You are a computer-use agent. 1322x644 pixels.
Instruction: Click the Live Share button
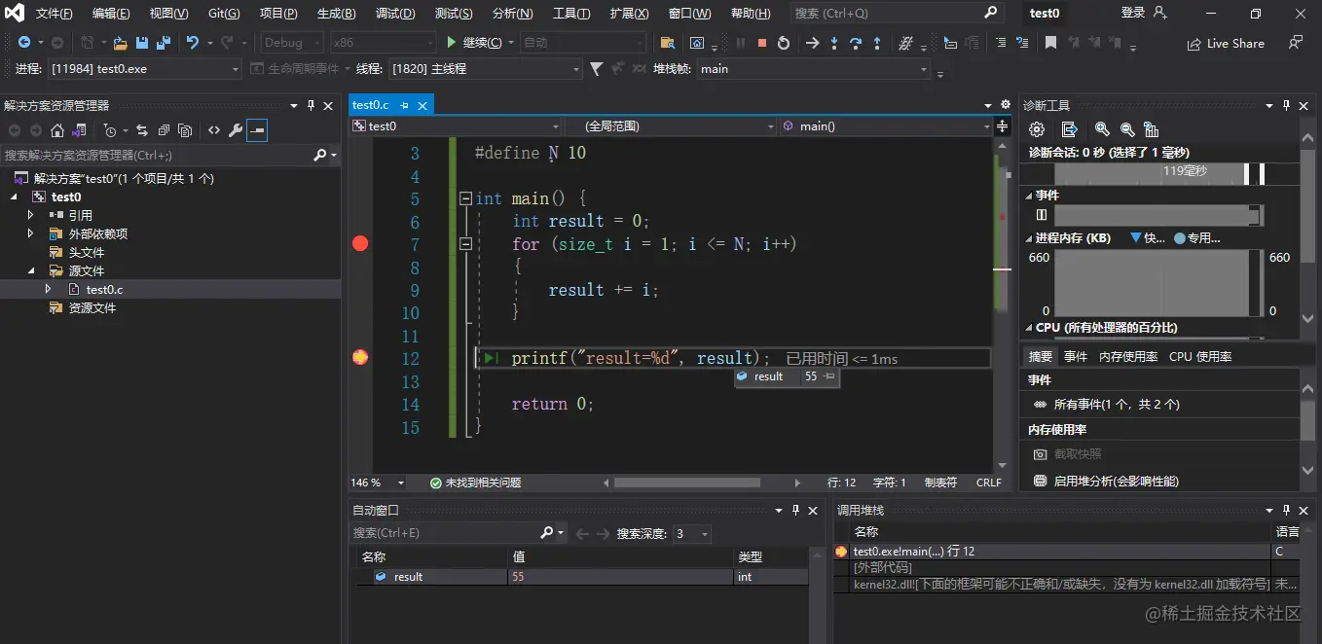tap(1226, 44)
